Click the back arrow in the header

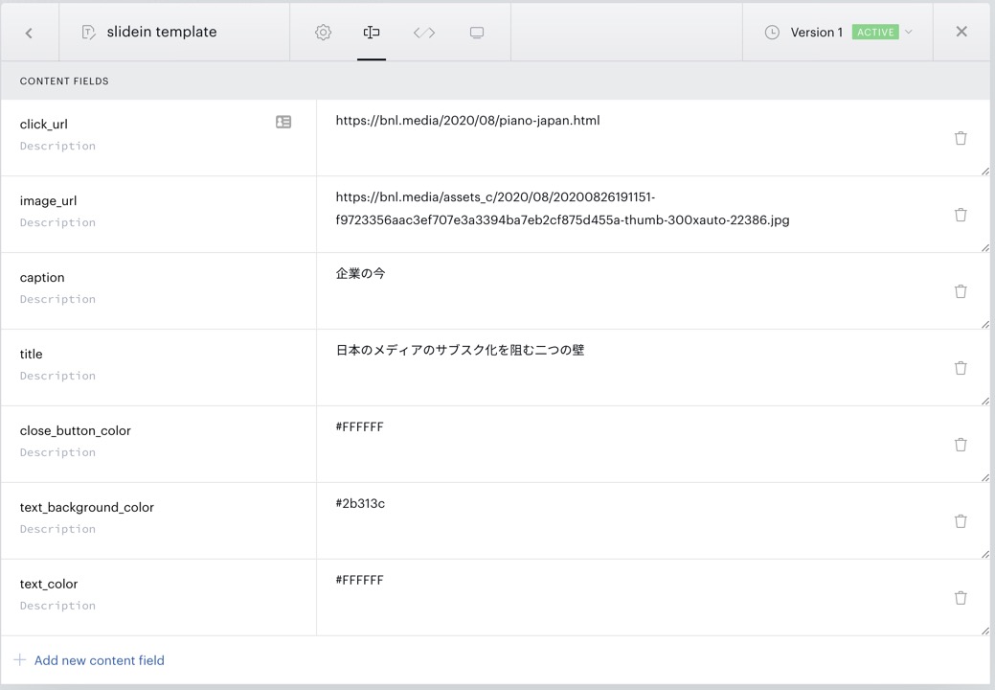[29, 33]
